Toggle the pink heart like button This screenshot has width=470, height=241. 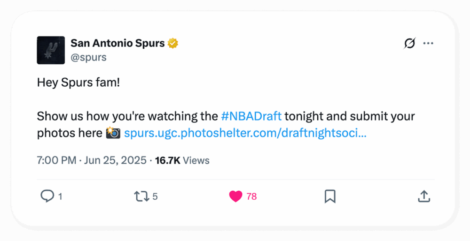point(235,196)
